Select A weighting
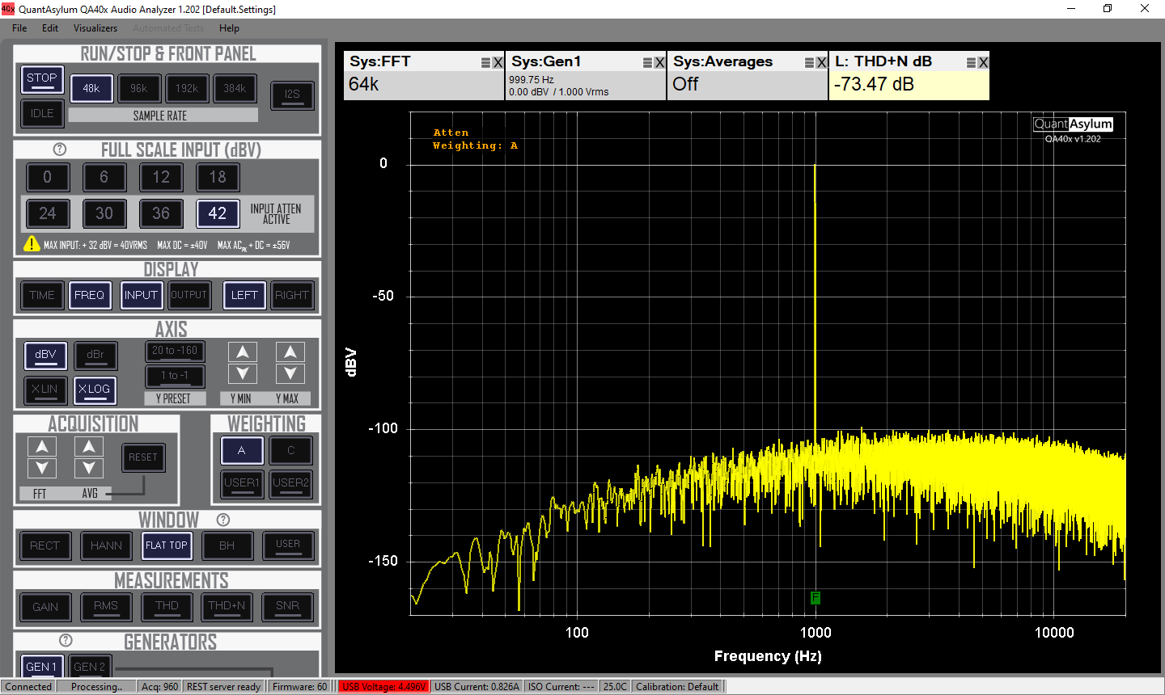Viewport: 1165px width, 695px height. 242,451
